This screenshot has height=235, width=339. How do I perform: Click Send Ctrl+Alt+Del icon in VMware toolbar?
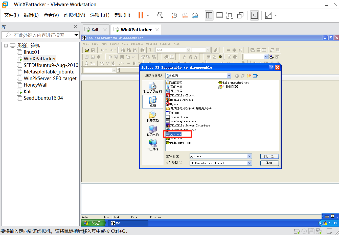tap(160, 15)
